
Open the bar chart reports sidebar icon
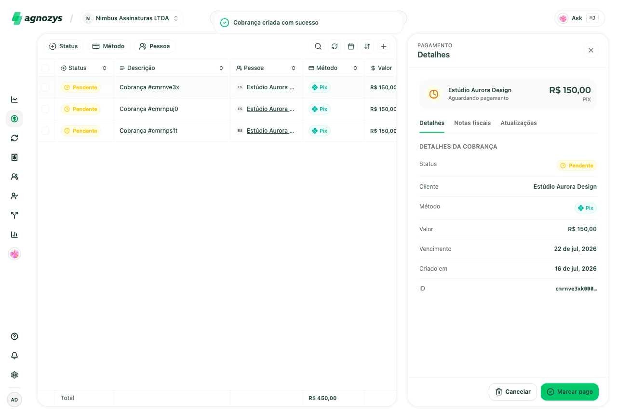(x=14, y=235)
